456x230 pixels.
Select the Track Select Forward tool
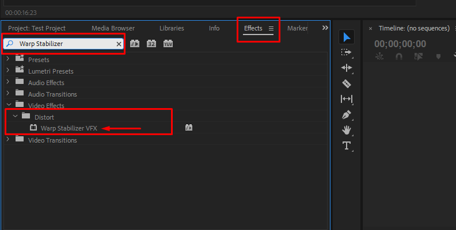point(347,52)
